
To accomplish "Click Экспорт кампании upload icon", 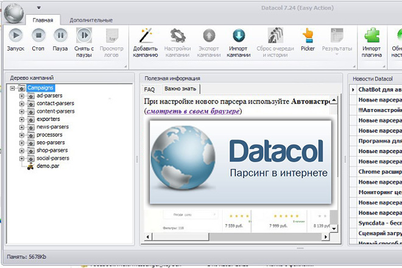I will coord(209,43).
